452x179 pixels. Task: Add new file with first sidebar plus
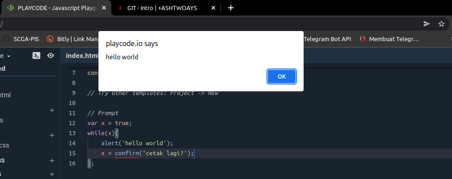52,111
